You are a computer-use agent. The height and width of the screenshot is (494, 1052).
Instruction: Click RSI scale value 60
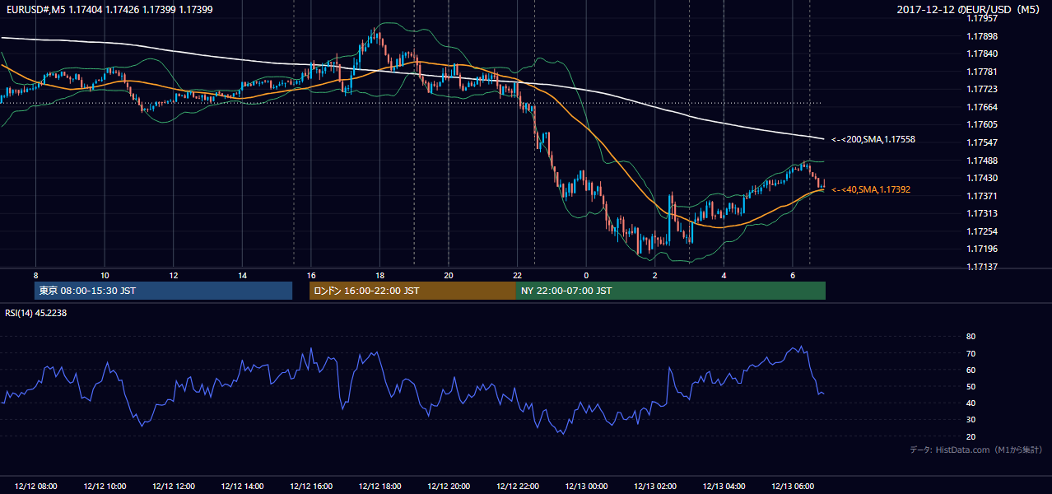pyautogui.click(x=971, y=370)
